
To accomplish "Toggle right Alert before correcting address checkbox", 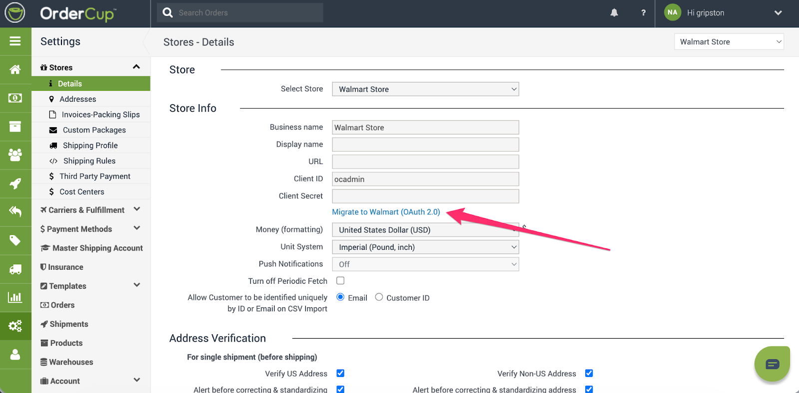I will pyautogui.click(x=589, y=389).
